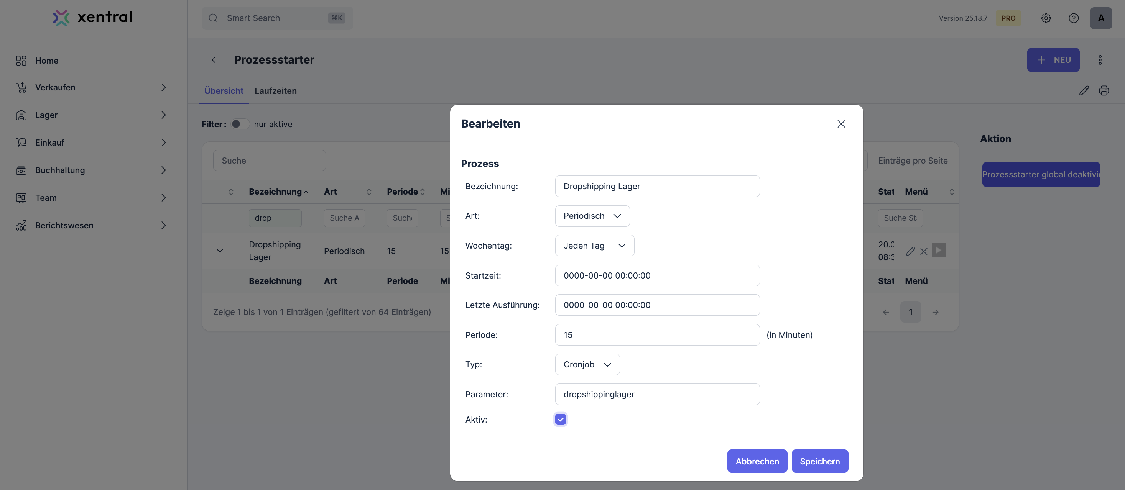Delete the Dropshipping Lager row with the X icon
Image resolution: width=1125 pixels, height=490 pixels.
point(923,251)
